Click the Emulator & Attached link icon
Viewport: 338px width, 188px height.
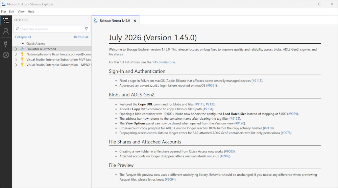[x=22, y=49]
